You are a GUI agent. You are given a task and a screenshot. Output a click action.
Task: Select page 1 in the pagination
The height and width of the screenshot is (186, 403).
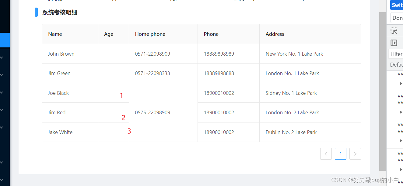click(x=341, y=154)
